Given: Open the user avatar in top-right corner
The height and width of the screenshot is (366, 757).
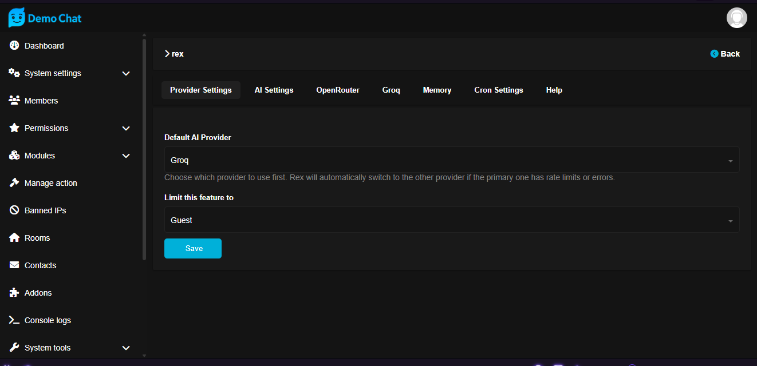Looking at the screenshot, I should pyautogui.click(x=736, y=18).
